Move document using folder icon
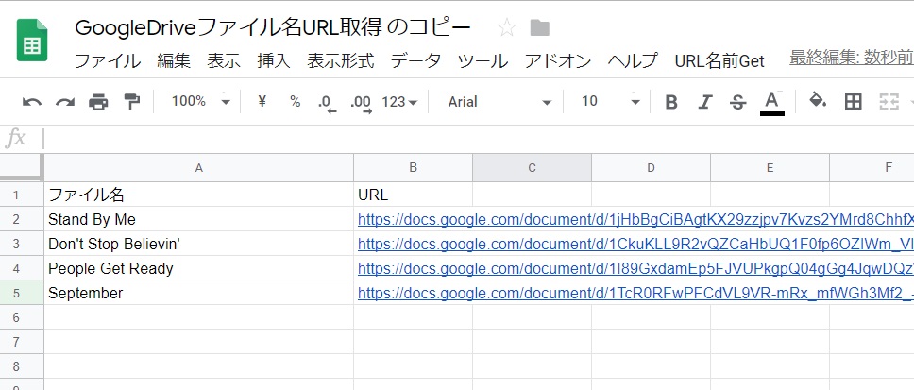The height and width of the screenshot is (390, 914). pyautogui.click(x=540, y=27)
